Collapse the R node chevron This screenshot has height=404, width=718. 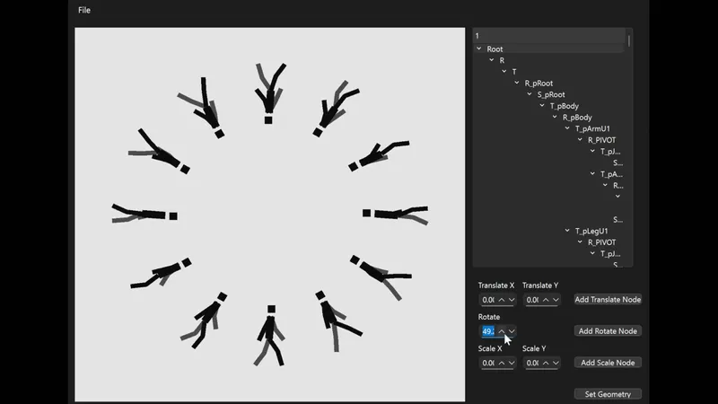[491, 60]
